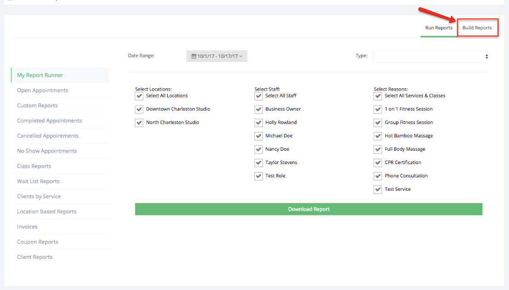
Task: Click the Download Report button
Action: [309, 209]
